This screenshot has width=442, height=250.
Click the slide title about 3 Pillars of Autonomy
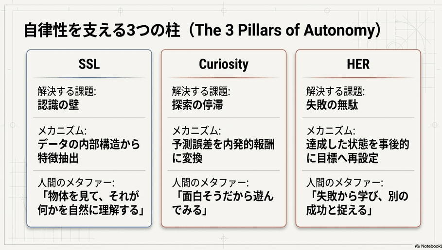(x=202, y=31)
